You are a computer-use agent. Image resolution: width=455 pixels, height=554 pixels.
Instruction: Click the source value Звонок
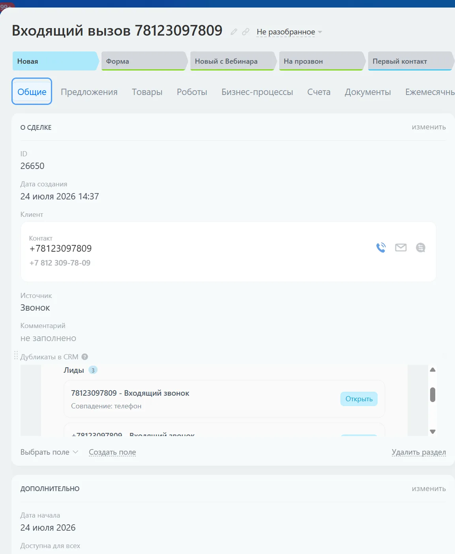tap(35, 308)
